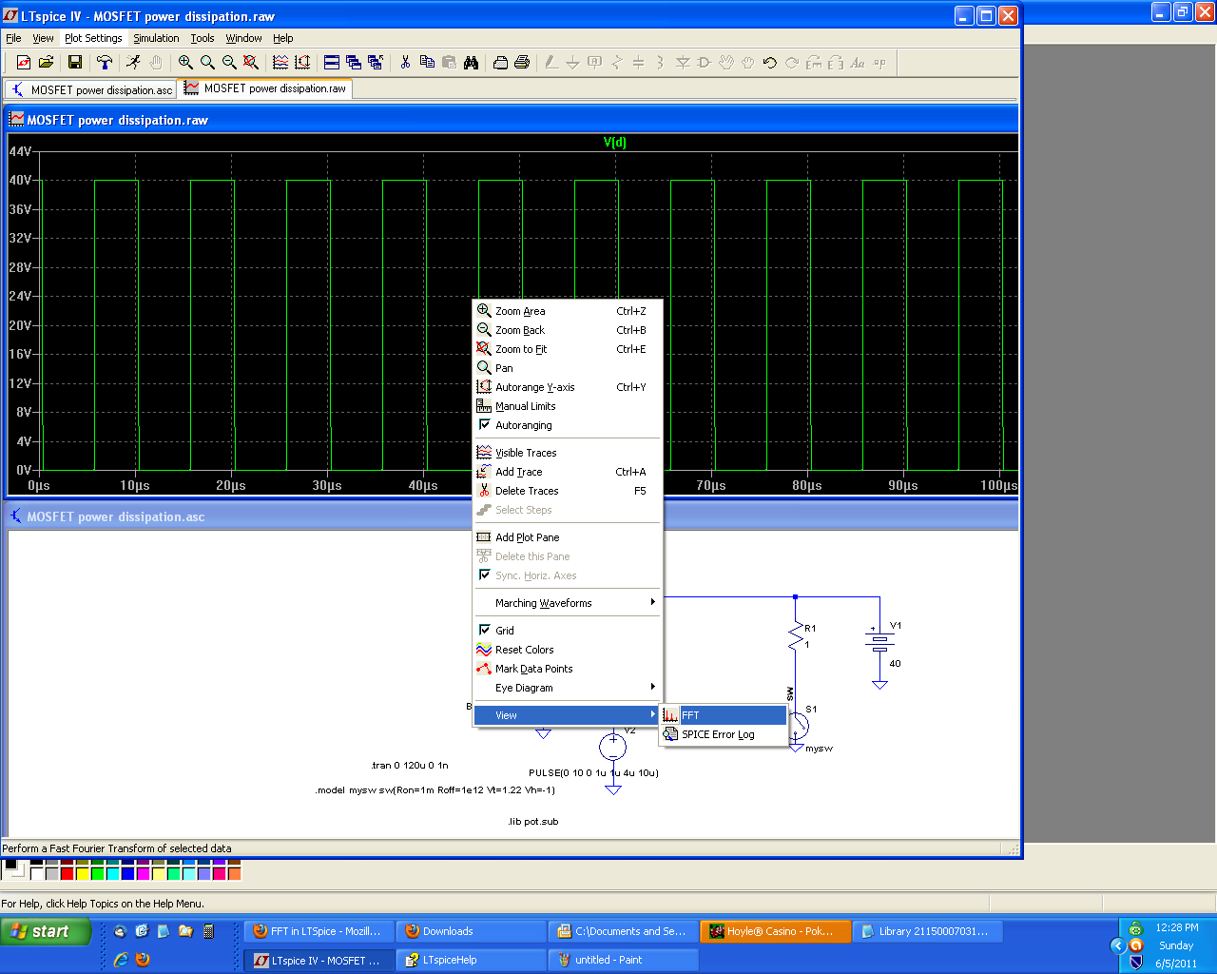Click the system tray clock

[1176, 945]
